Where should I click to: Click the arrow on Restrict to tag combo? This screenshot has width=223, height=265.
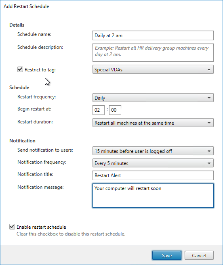pos(209,70)
